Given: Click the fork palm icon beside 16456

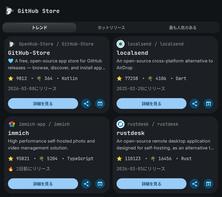Looking at the screenshot, I should [153, 159].
